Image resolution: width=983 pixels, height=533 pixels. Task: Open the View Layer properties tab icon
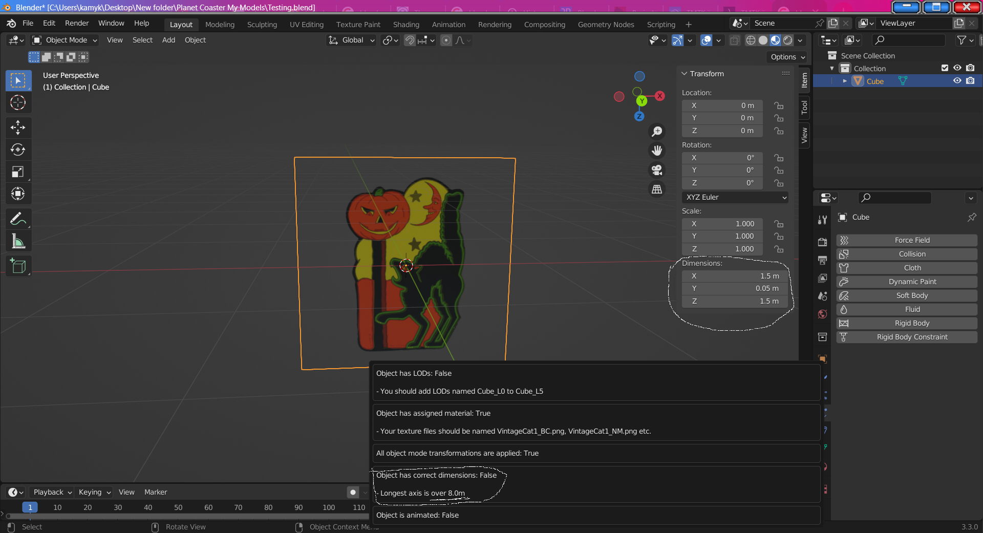point(822,278)
